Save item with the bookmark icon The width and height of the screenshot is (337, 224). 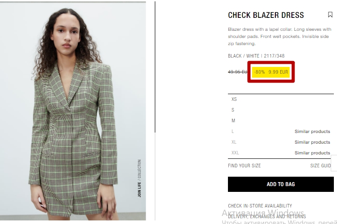coord(330,15)
